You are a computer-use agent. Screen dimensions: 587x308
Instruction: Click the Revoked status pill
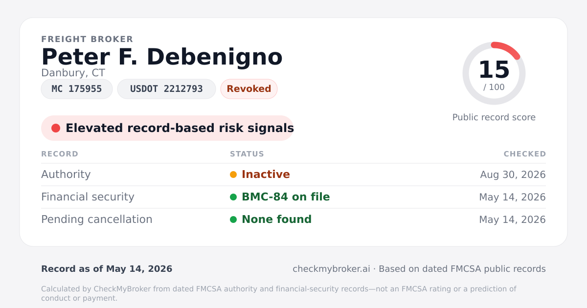click(x=249, y=89)
